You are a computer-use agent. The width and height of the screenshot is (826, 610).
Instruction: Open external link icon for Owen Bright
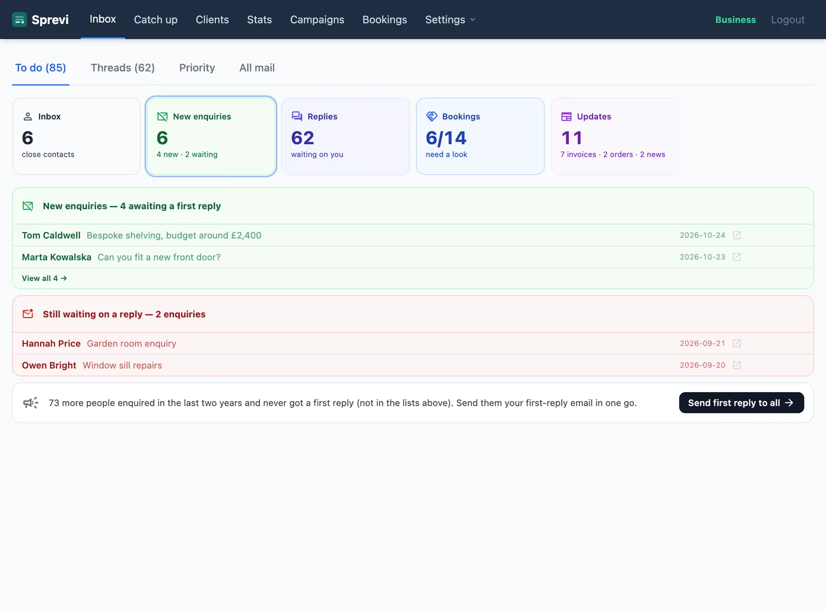click(x=737, y=365)
